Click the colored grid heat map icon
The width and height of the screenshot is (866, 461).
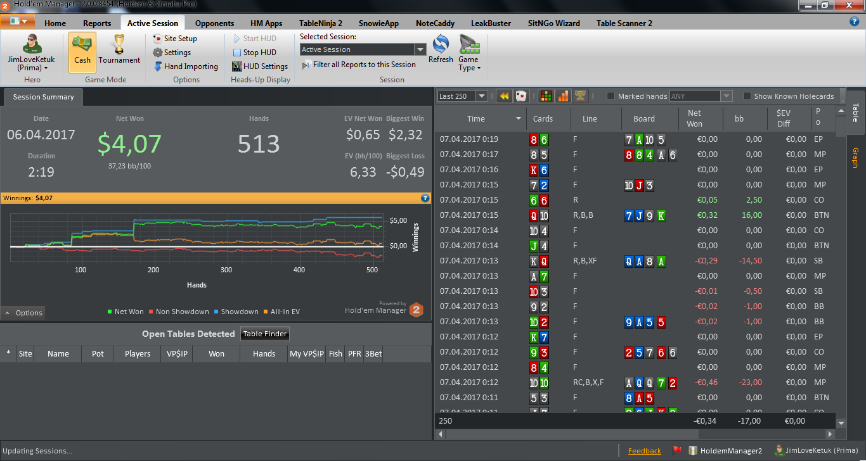(x=545, y=96)
